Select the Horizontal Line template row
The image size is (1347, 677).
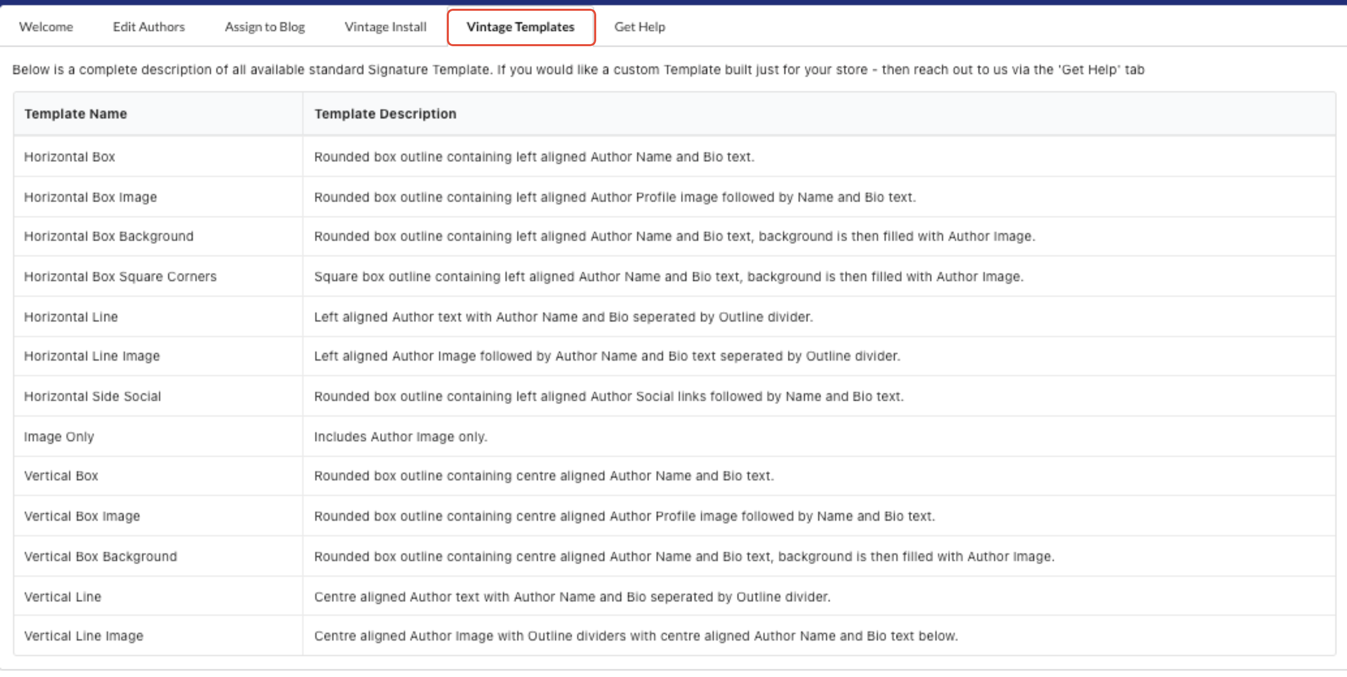click(x=71, y=316)
